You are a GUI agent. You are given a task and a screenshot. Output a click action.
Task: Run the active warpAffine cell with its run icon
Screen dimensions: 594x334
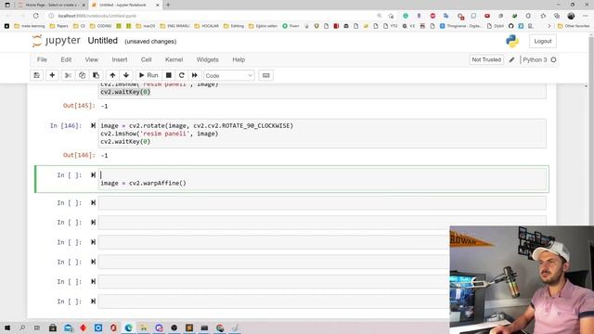pyautogui.click(x=93, y=175)
